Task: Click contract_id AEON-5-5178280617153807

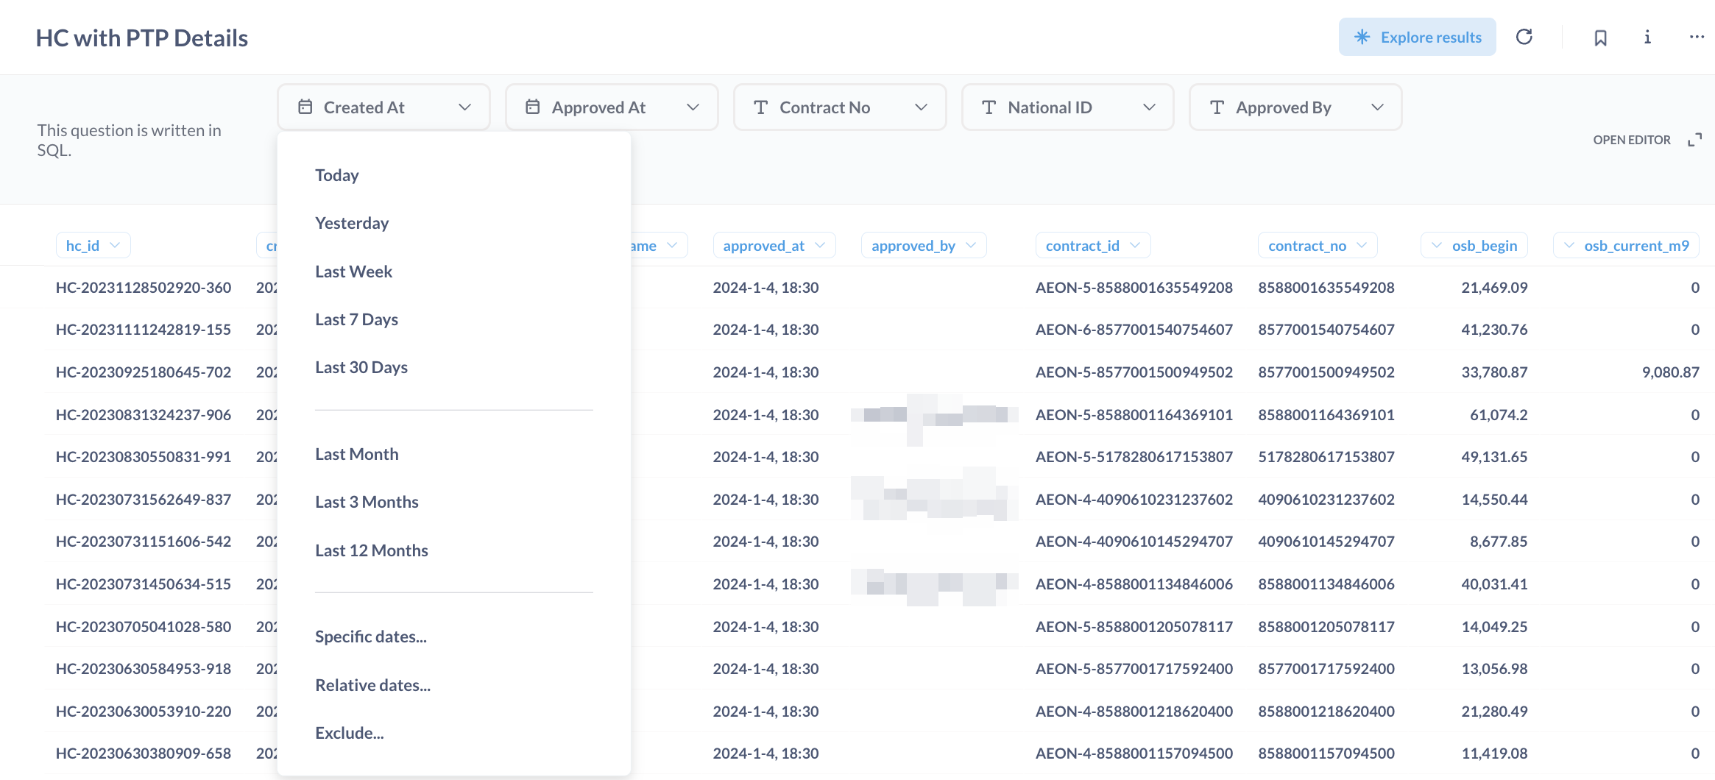Action: (1134, 457)
